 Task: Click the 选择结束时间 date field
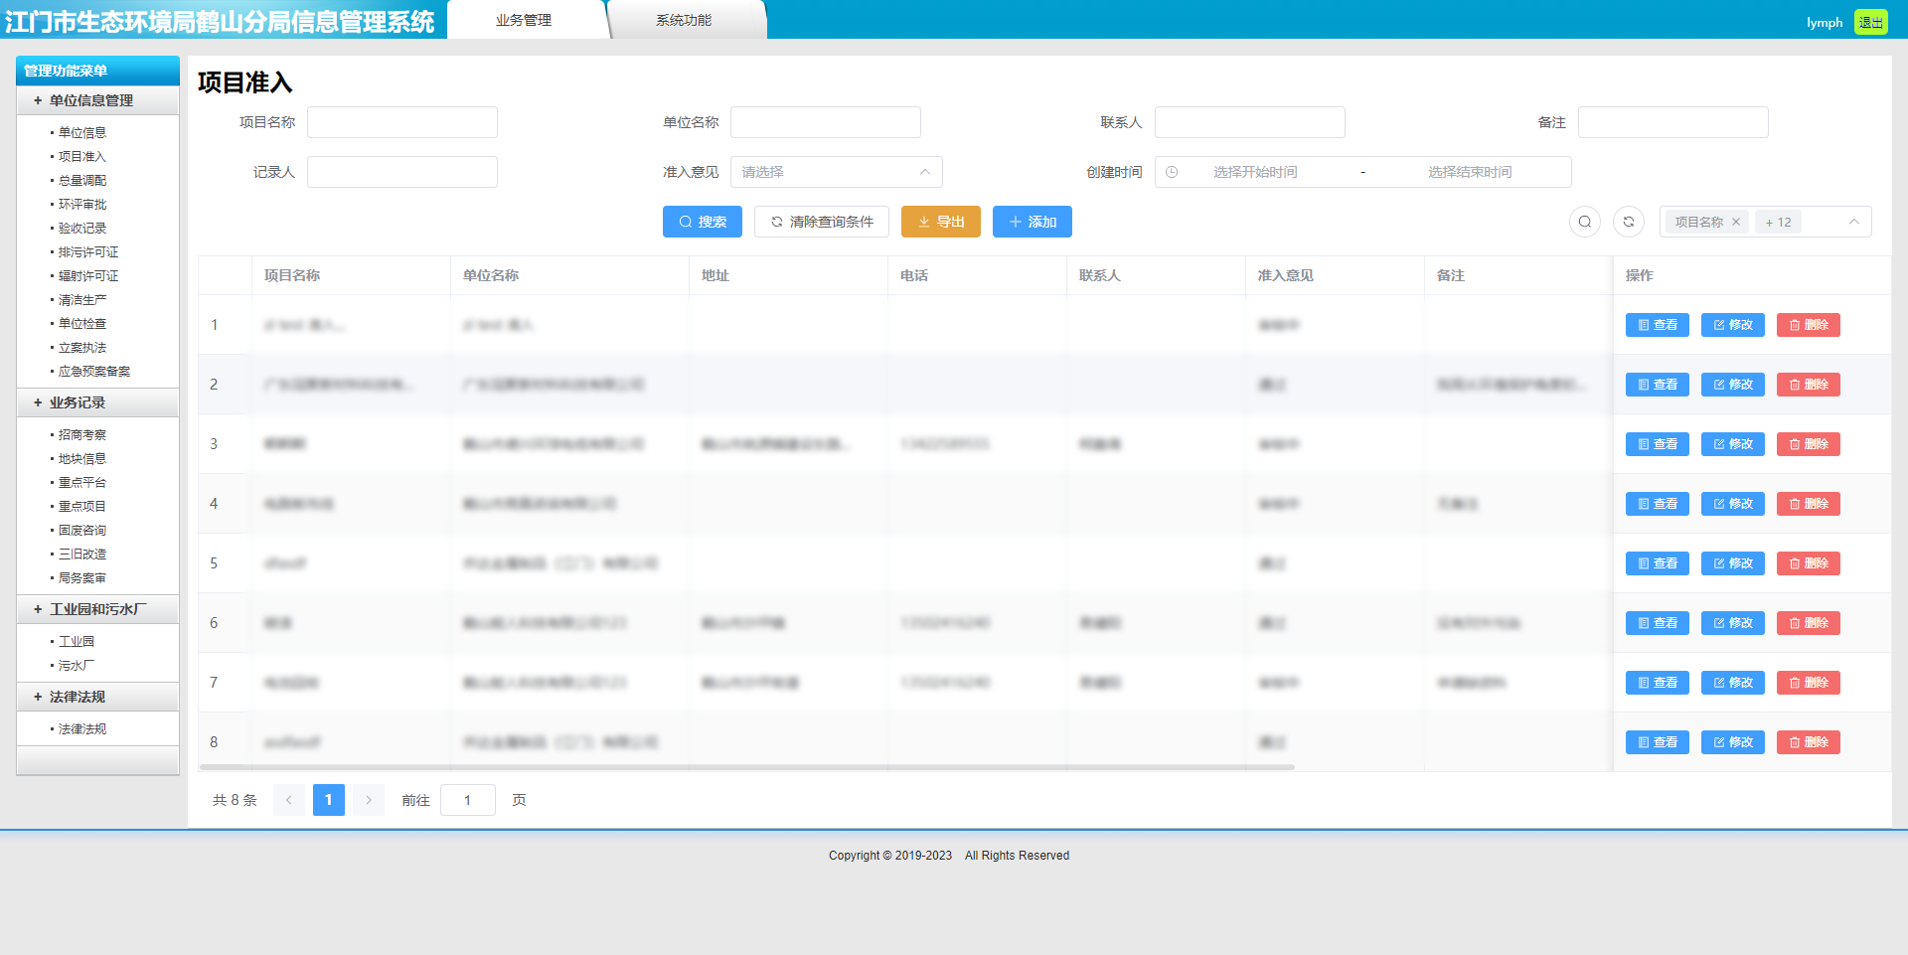pos(1470,172)
